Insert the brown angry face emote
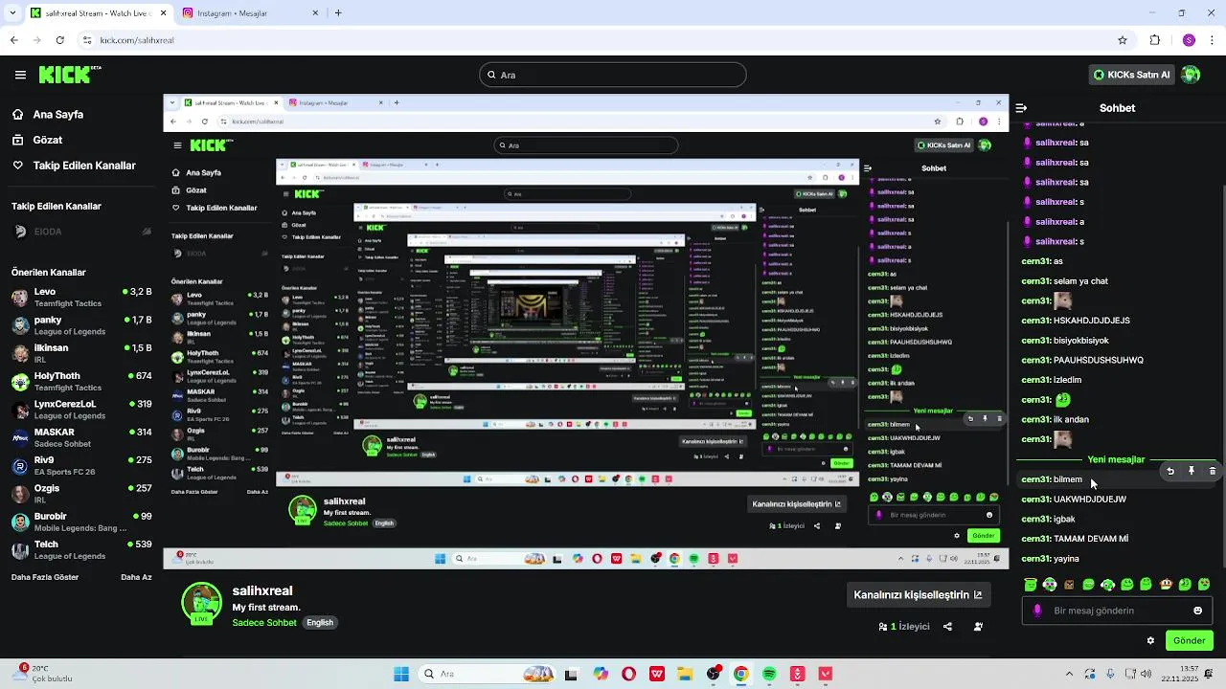Image resolution: width=1226 pixels, height=689 pixels. [x=1069, y=585]
